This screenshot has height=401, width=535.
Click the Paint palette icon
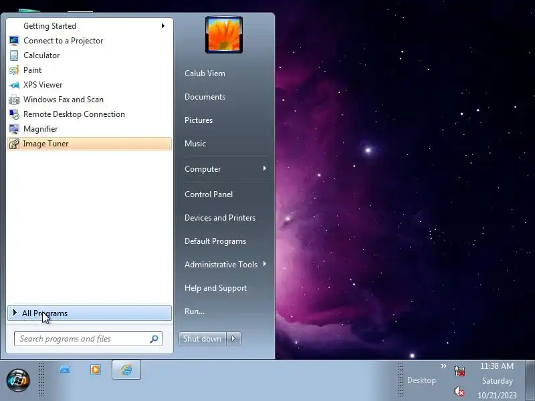[14, 70]
